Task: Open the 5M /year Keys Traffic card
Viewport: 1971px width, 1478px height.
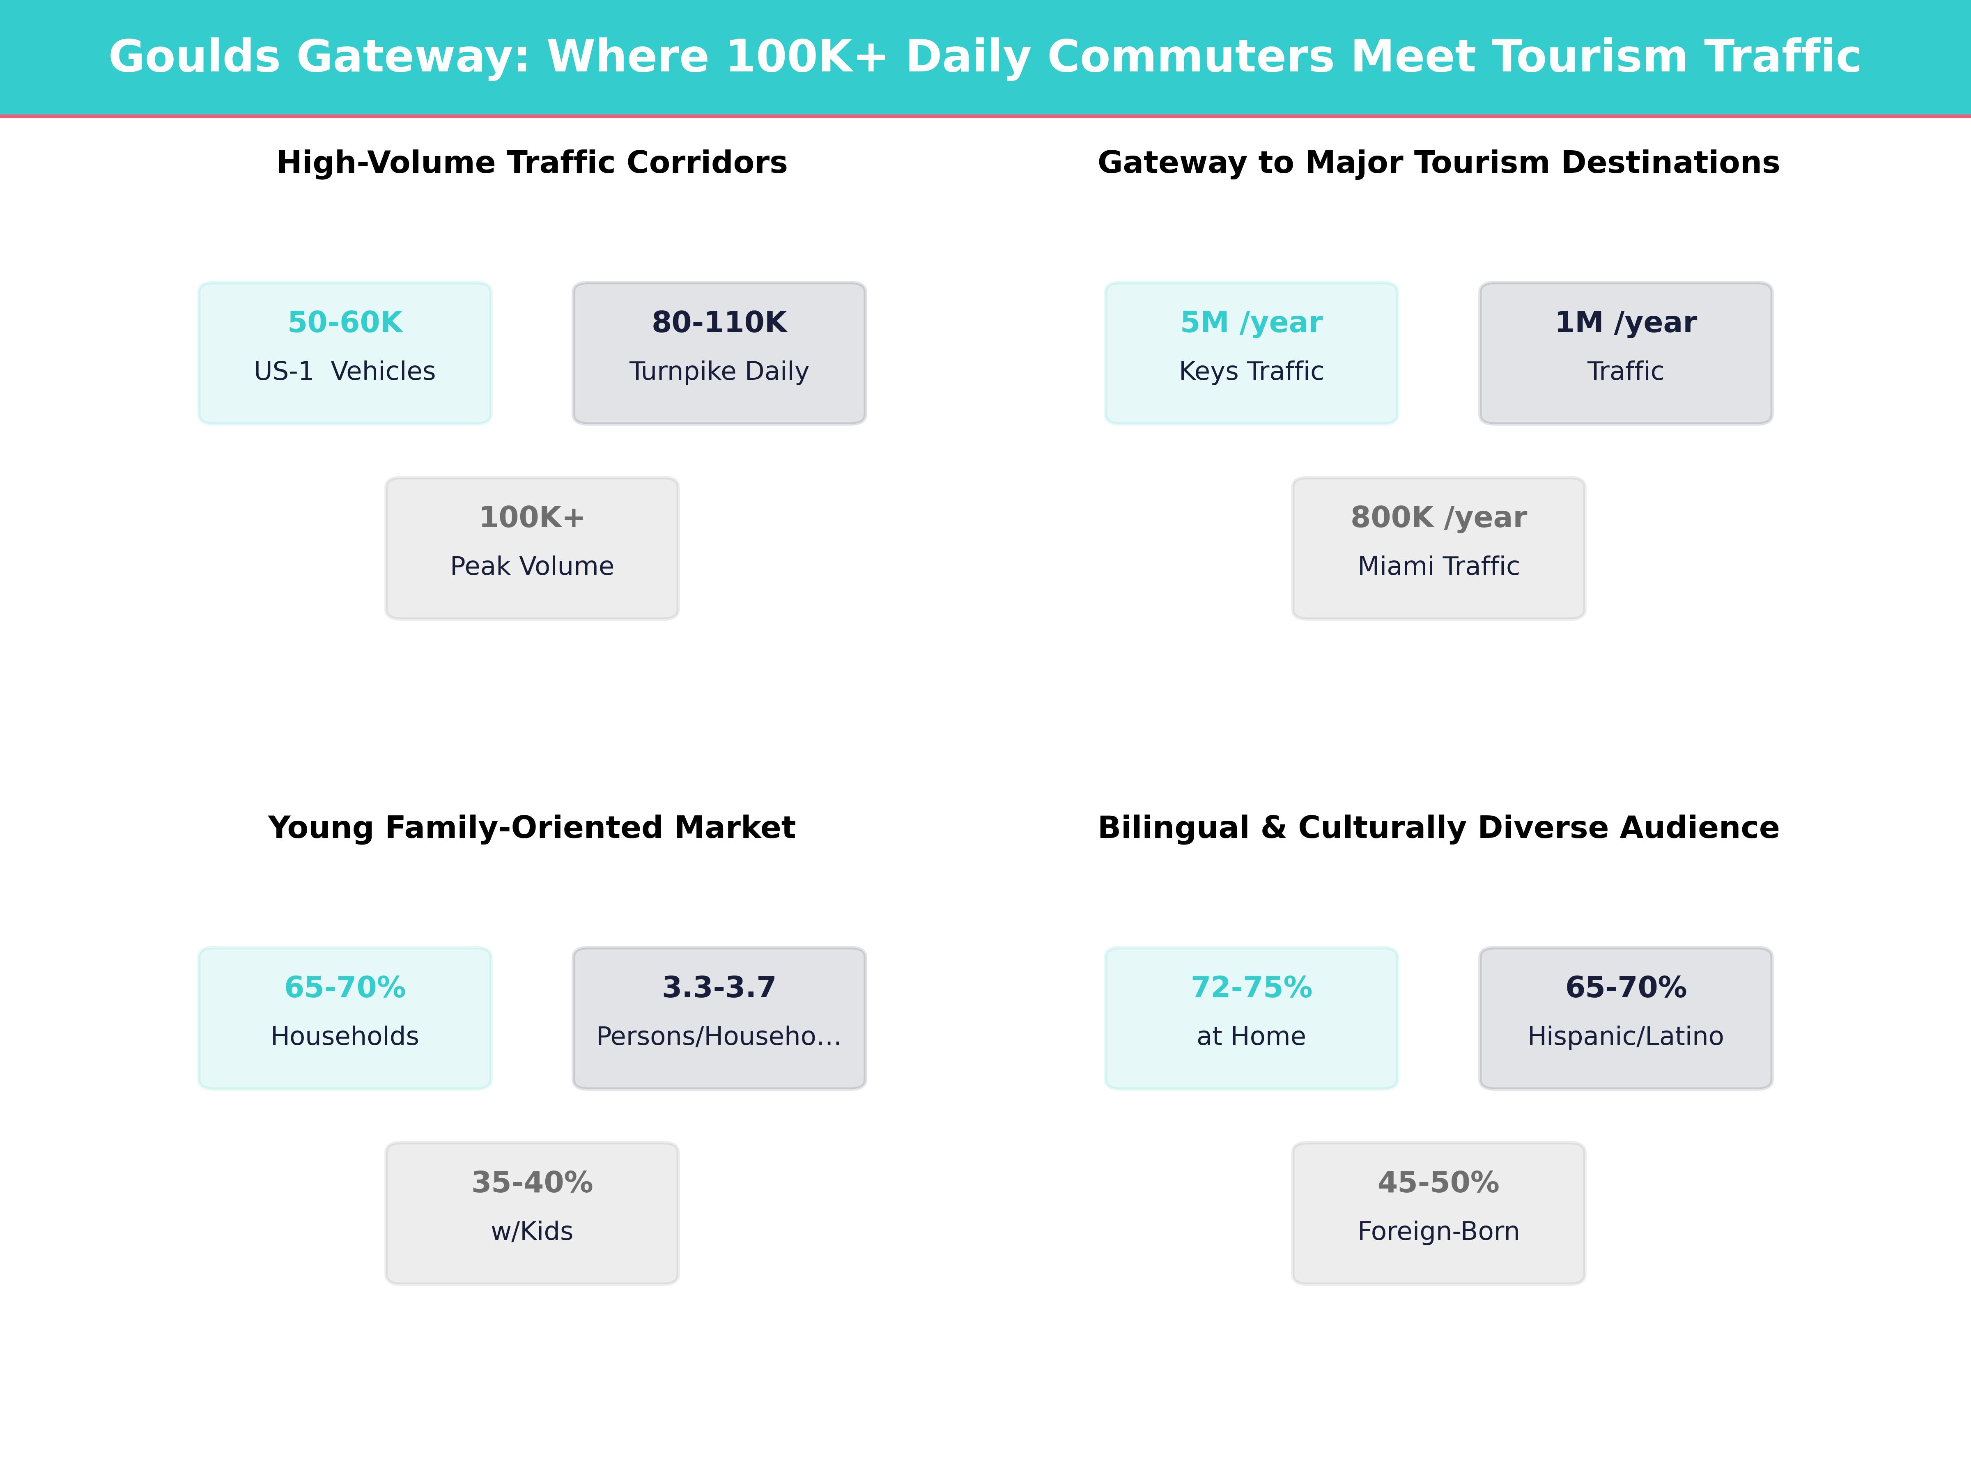Action: [1251, 353]
